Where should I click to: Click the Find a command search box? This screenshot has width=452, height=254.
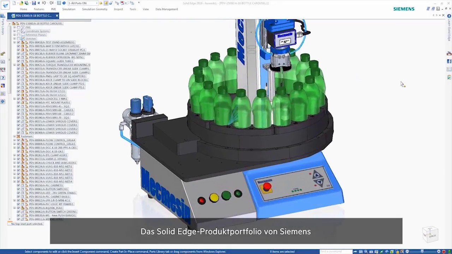[336, 252]
